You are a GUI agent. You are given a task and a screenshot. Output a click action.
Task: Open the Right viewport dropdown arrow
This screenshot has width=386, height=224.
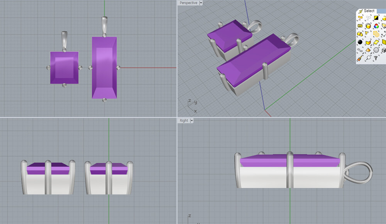192,121
